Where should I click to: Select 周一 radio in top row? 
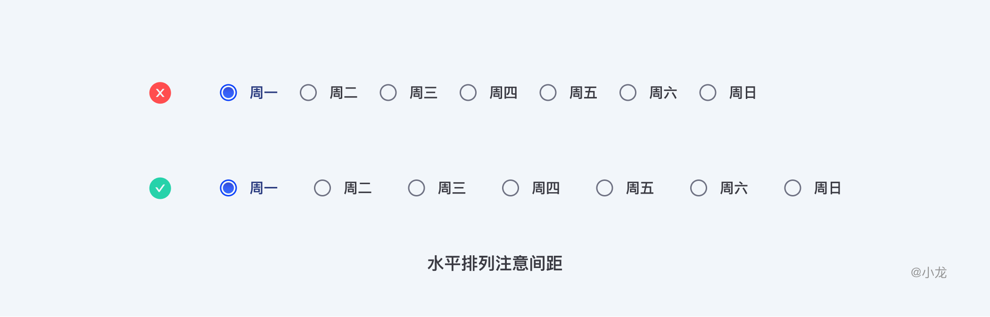pos(229,93)
